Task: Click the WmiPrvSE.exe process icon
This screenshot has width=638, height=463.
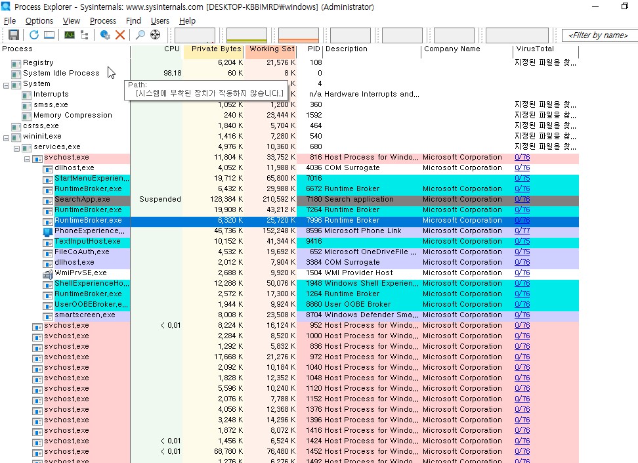Action: tap(48, 274)
